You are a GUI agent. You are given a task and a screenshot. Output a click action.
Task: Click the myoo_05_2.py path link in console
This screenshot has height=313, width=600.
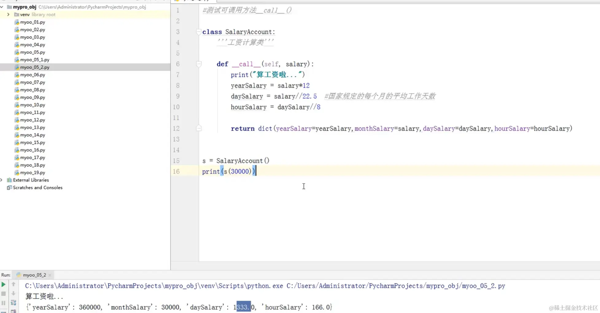pyautogui.click(x=396, y=286)
